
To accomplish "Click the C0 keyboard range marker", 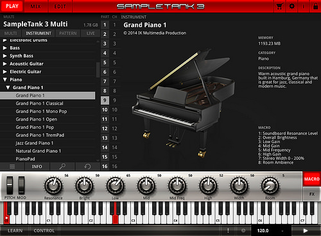I will tap(6, 219).
